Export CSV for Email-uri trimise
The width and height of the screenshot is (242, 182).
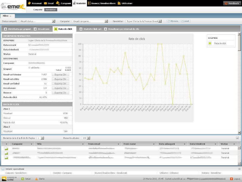click(x=60, y=75)
